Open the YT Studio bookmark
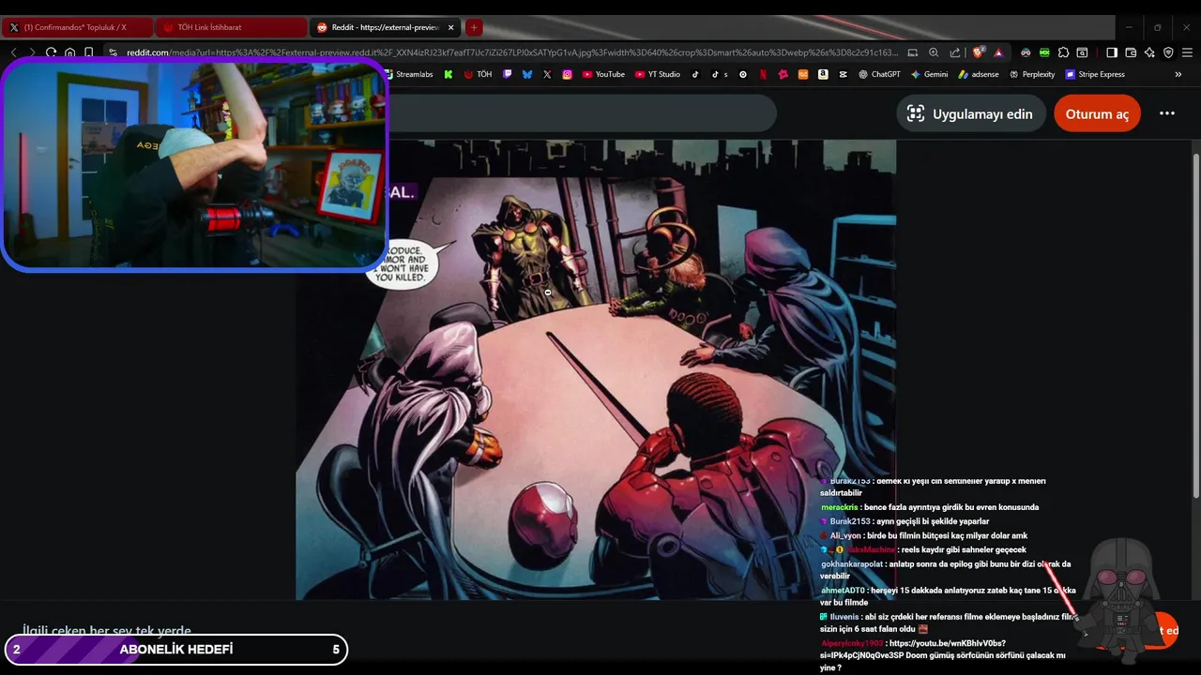This screenshot has width=1201, height=675. (x=658, y=74)
